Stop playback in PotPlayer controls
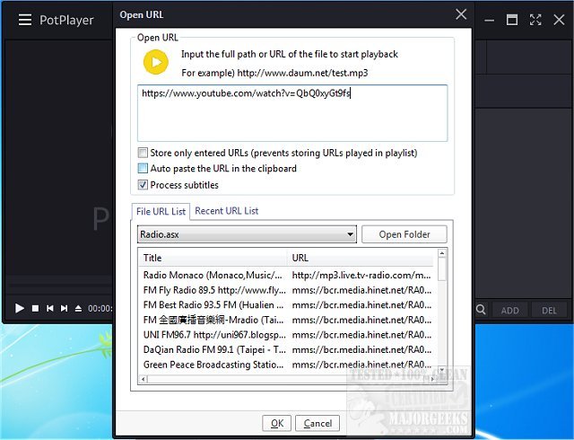The height and width of the screenshot is (440, 574). 35,308
